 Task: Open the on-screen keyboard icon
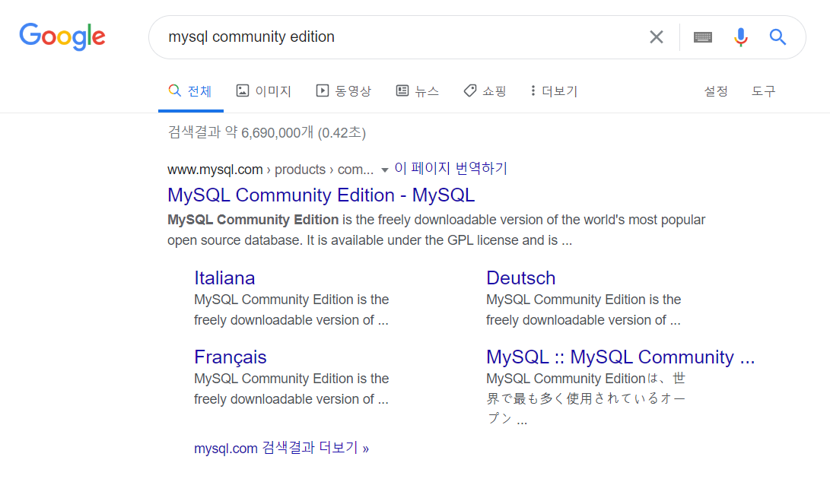702,37
